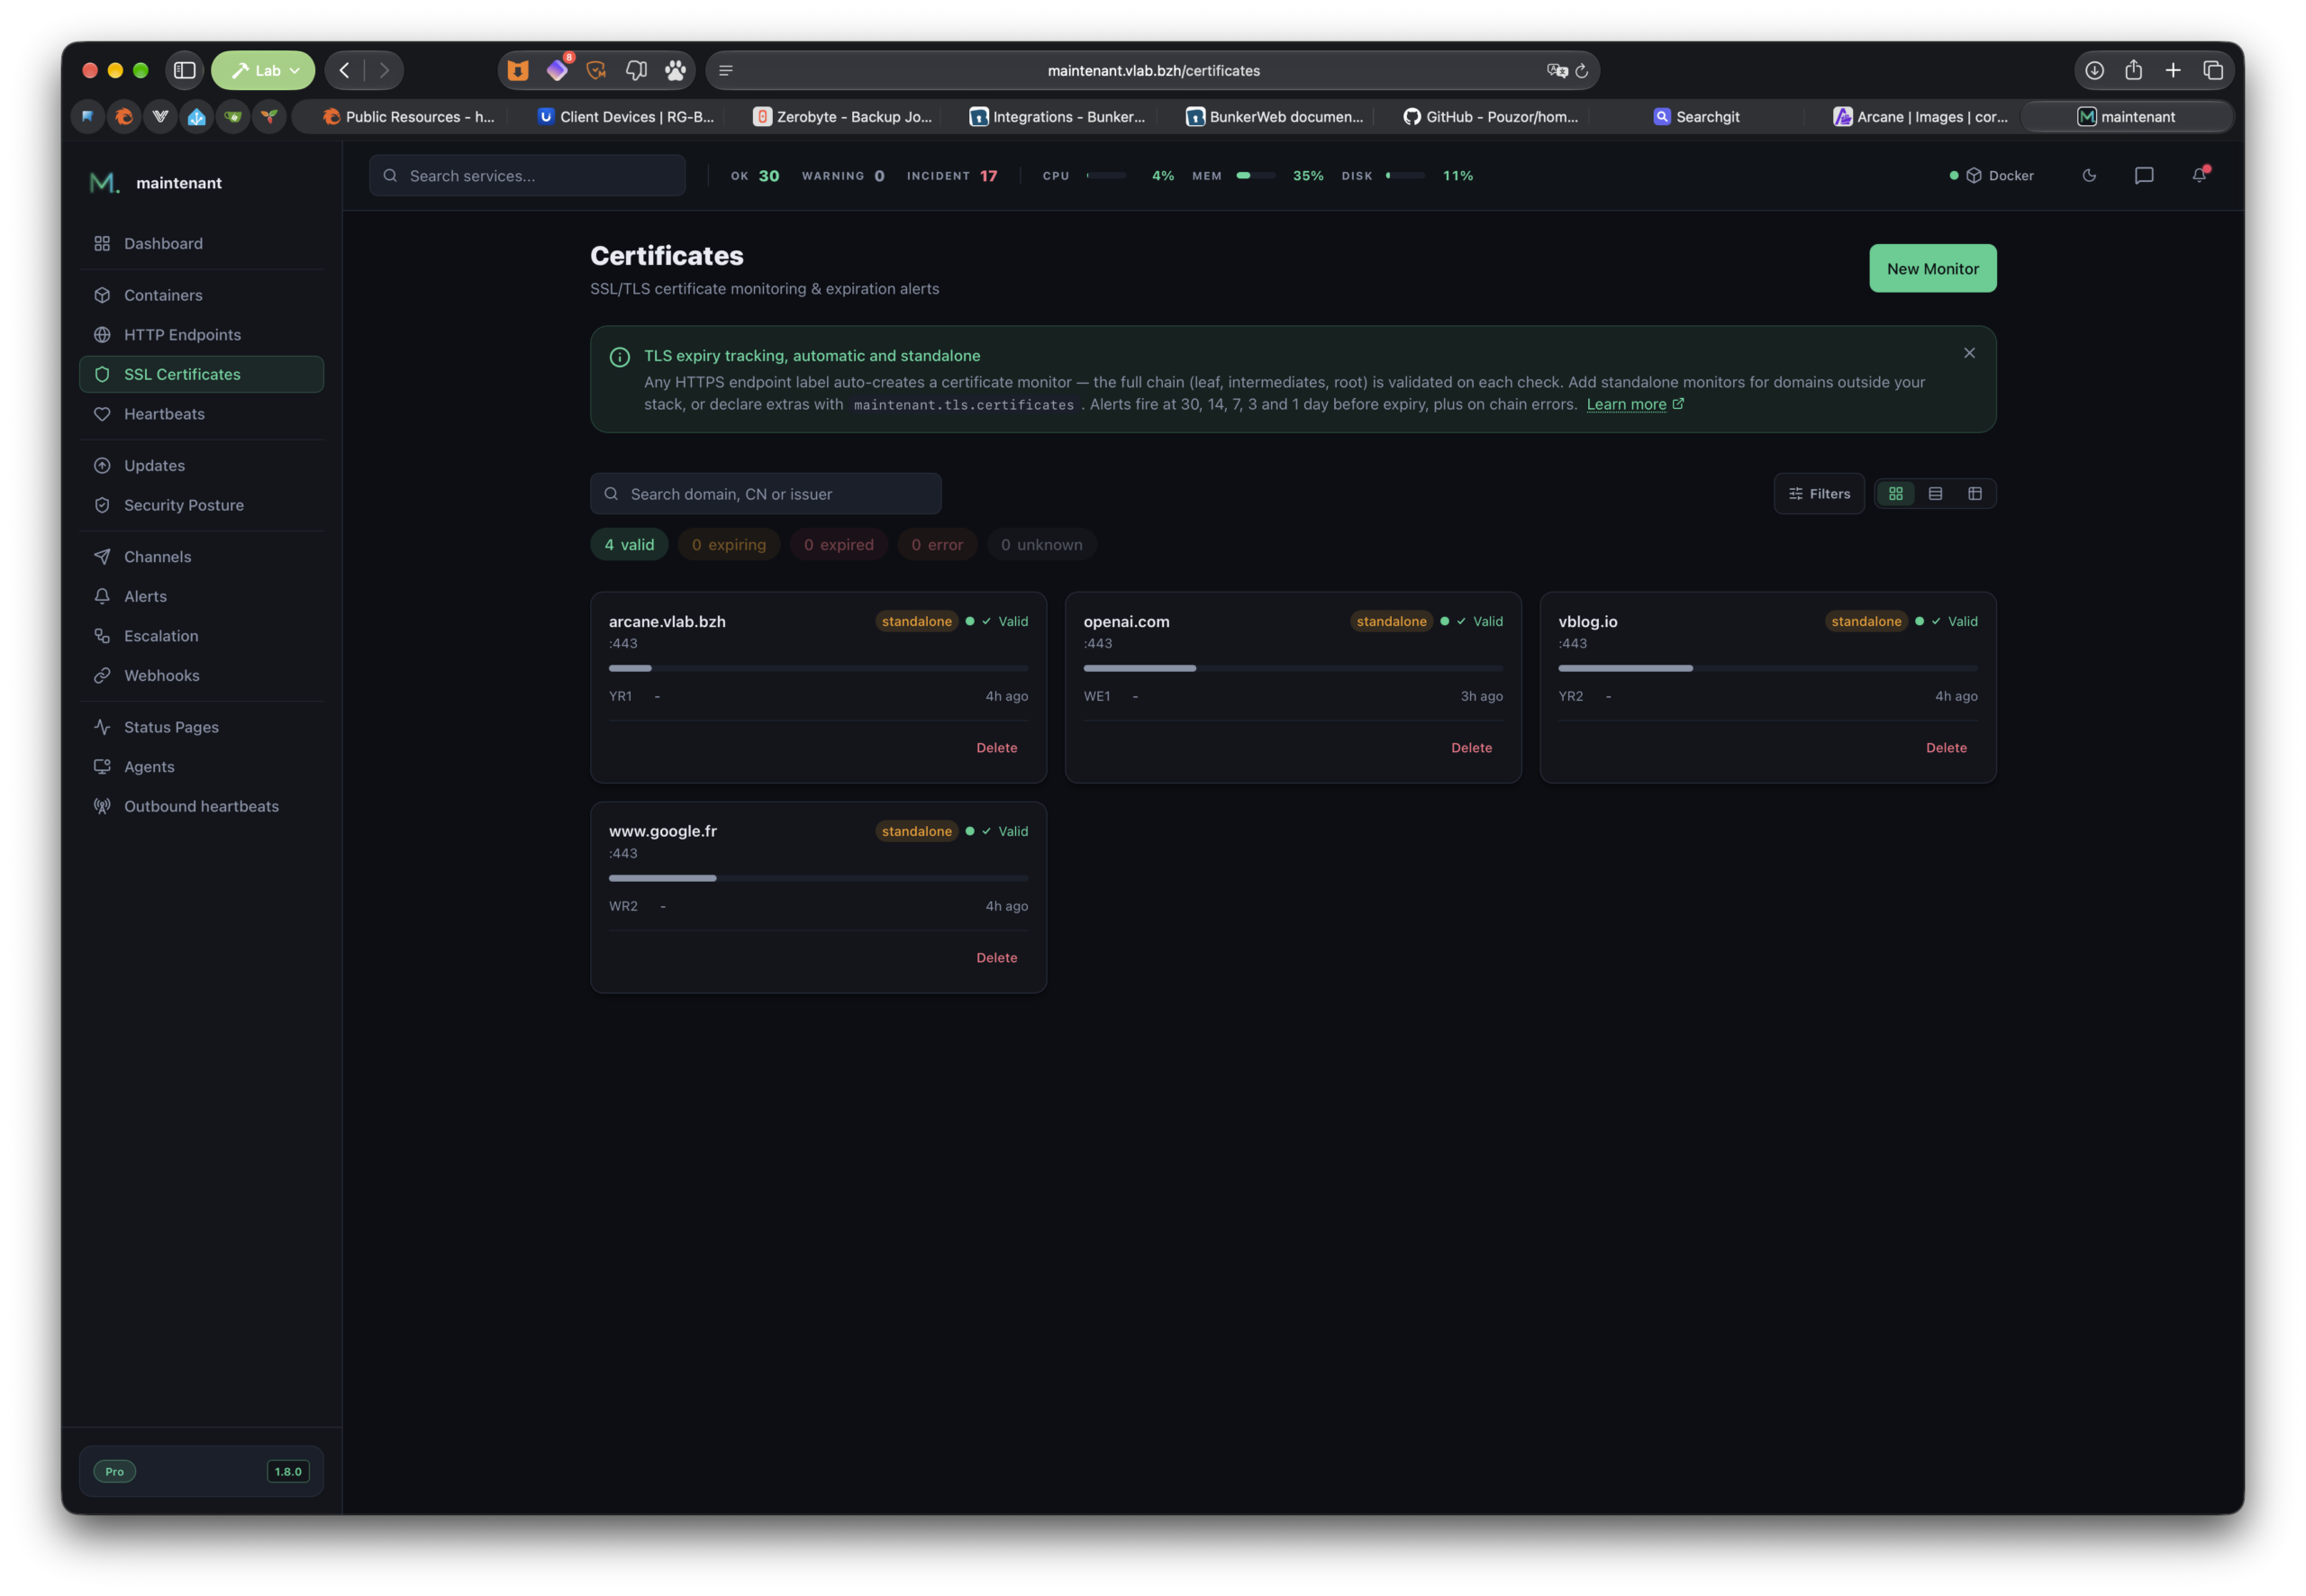Viewport: 2306px width, 1596px height.
Task: Open the feedback chat bubble icon
Action: tap(2143, 175)
